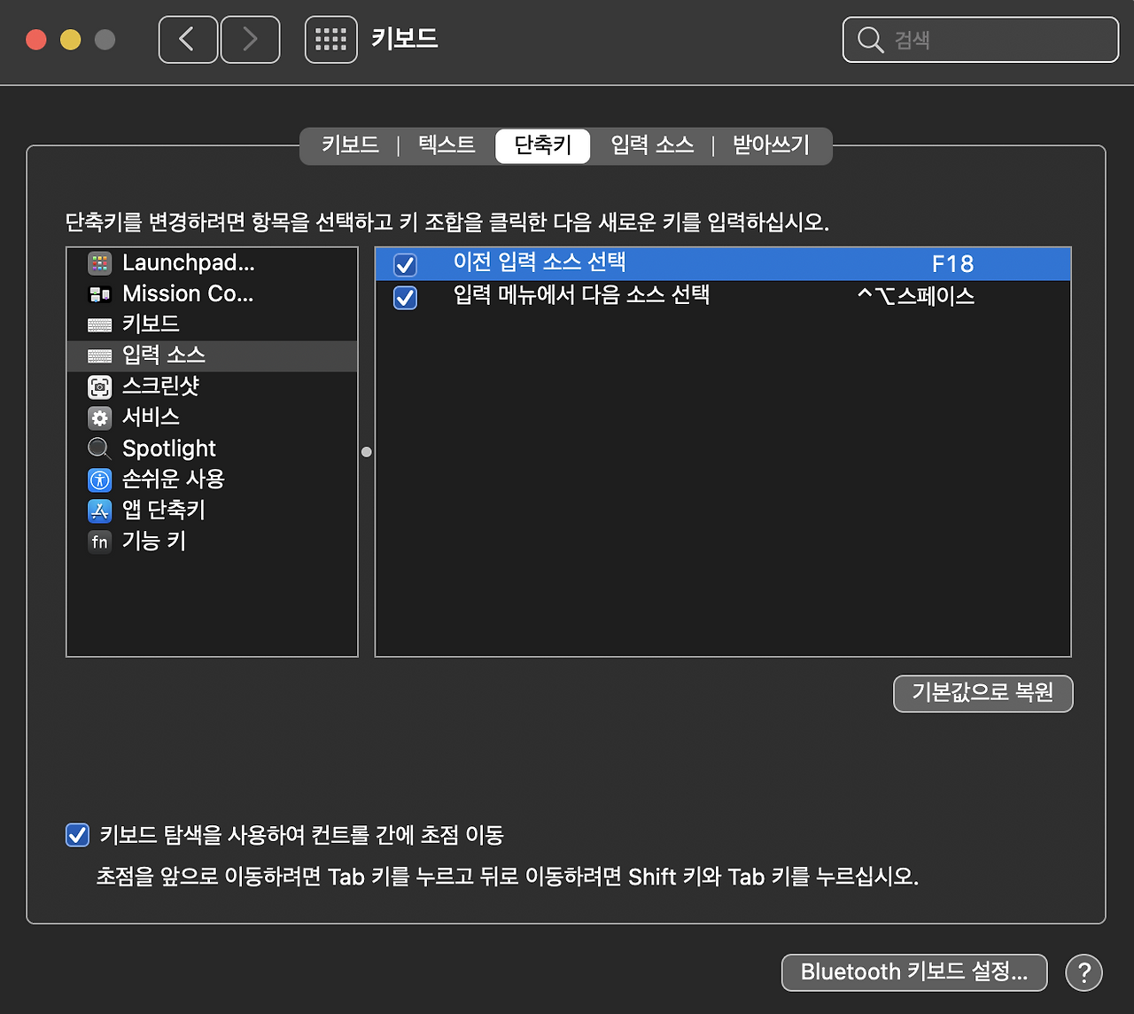Open the 키보드 shortcuts category

click(x=100, y=324)
